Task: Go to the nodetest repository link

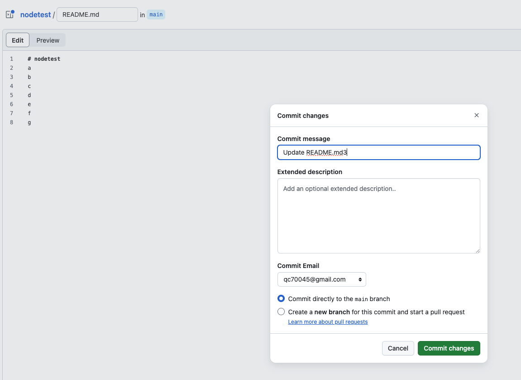Action: (35, 15)
